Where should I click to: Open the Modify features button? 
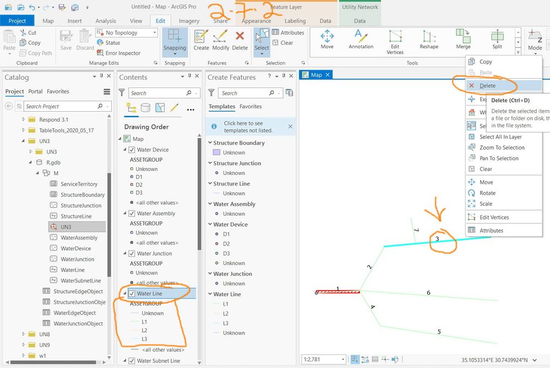[221, 40]
